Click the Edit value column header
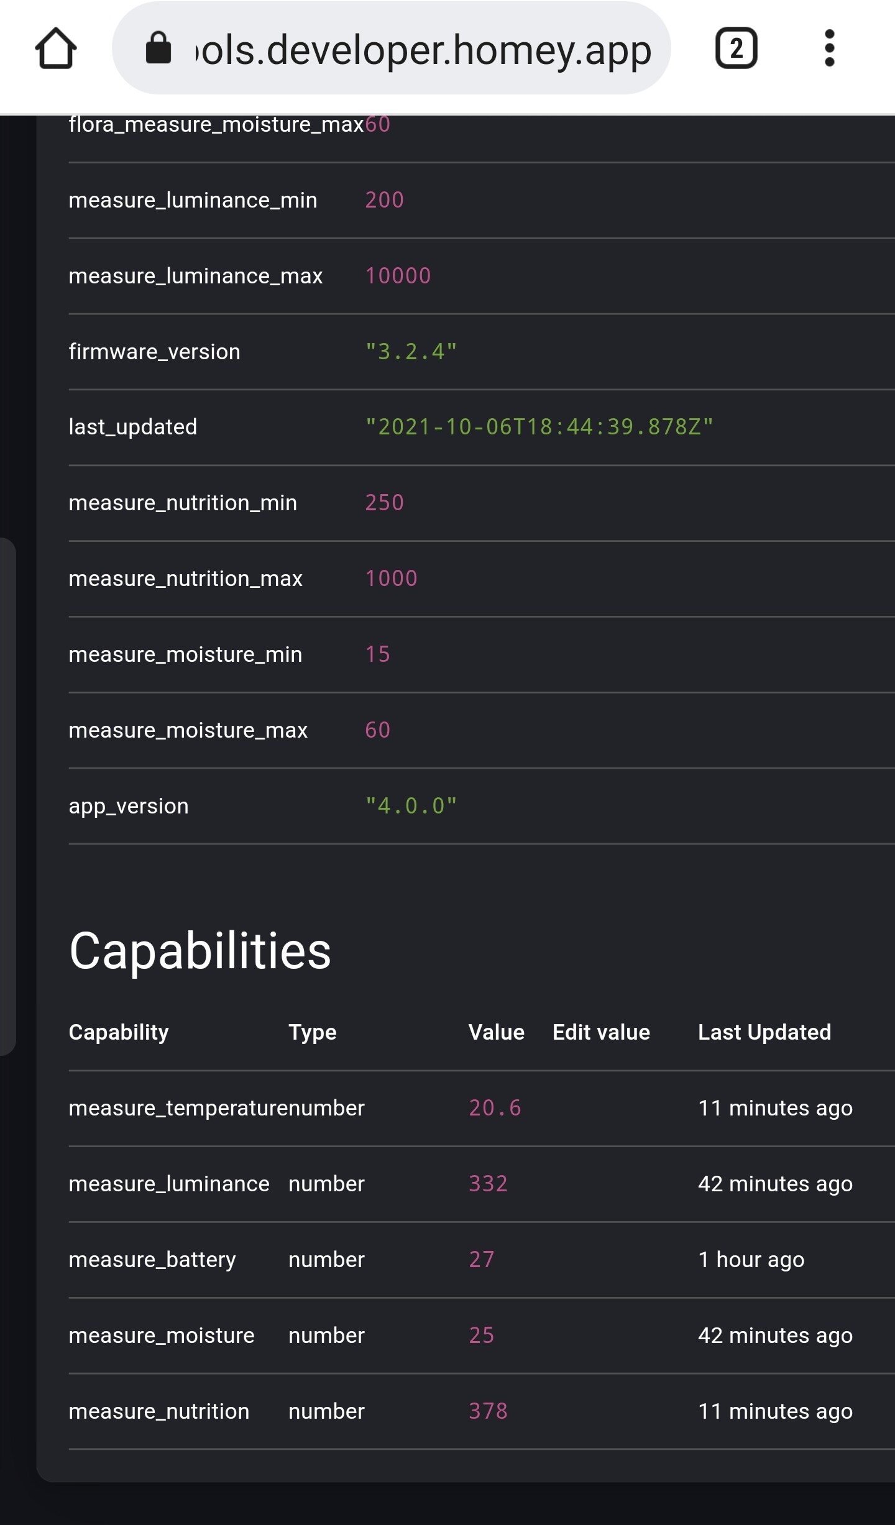 pos(601,1032)
